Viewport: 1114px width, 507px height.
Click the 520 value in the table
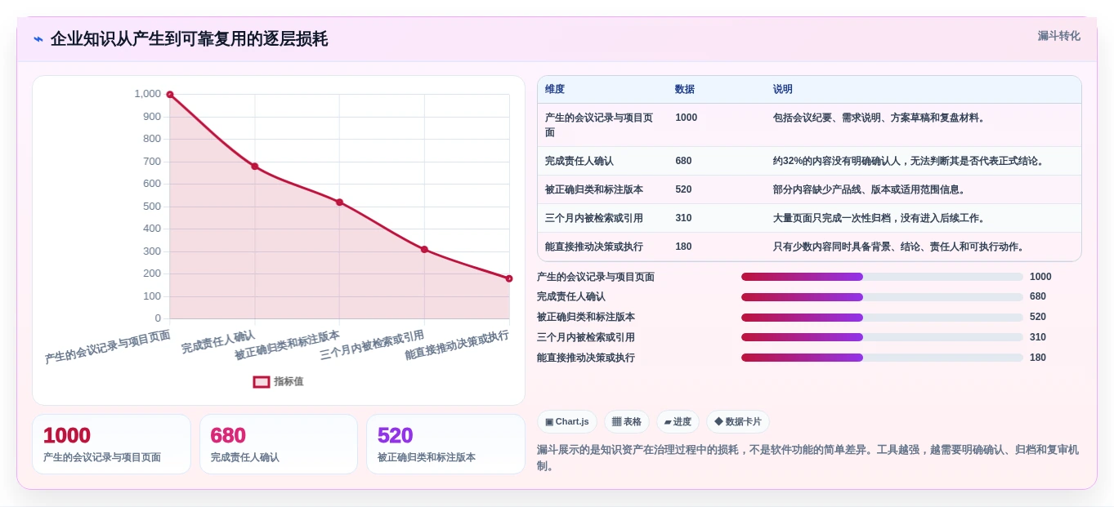coord(684,189)
